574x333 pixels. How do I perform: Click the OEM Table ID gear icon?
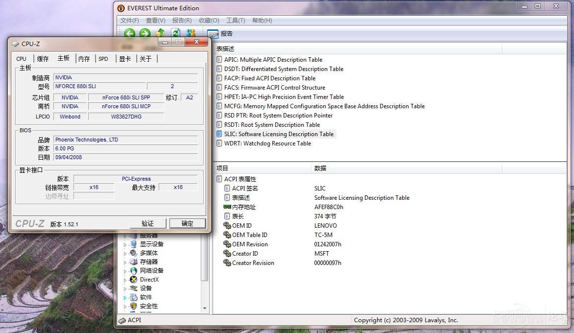227,235
